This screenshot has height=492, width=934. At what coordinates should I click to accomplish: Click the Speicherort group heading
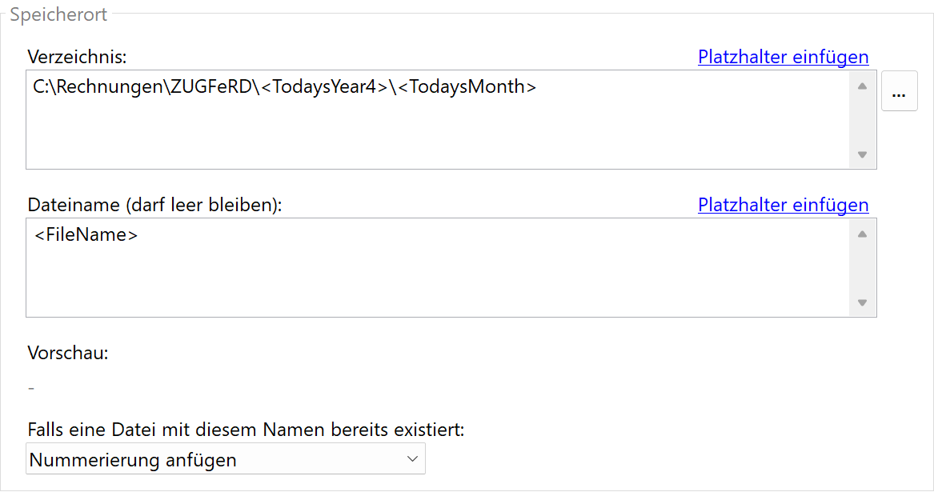click(x=58, y=14)
